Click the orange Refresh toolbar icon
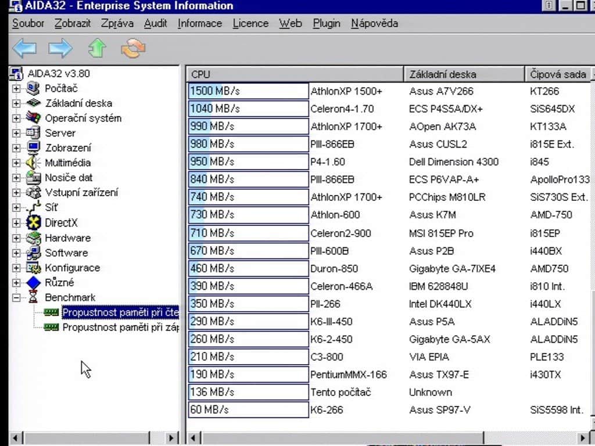This screenshot has width=595, height=446. (133, 48)
